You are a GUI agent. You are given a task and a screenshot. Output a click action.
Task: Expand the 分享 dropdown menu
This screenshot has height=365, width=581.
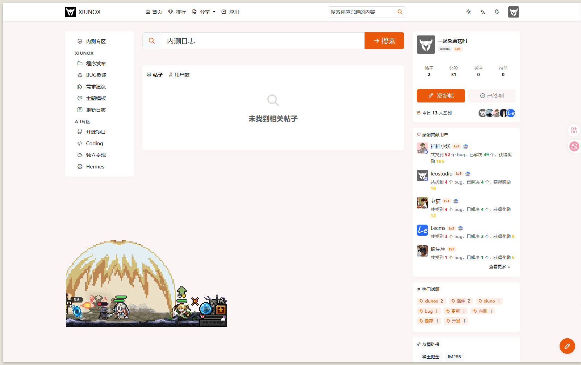pyautogui.click(x=203, y=12)
